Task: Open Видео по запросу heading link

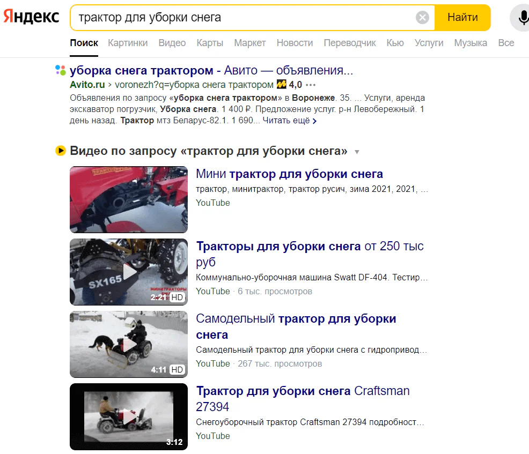Action: pos(209,151)
